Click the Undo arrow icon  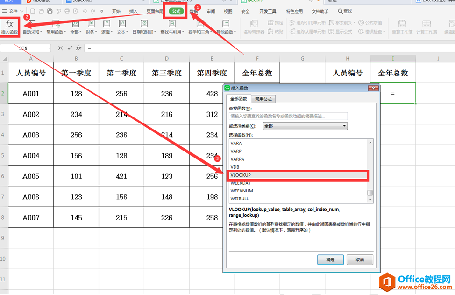click(x=85, y=11)
